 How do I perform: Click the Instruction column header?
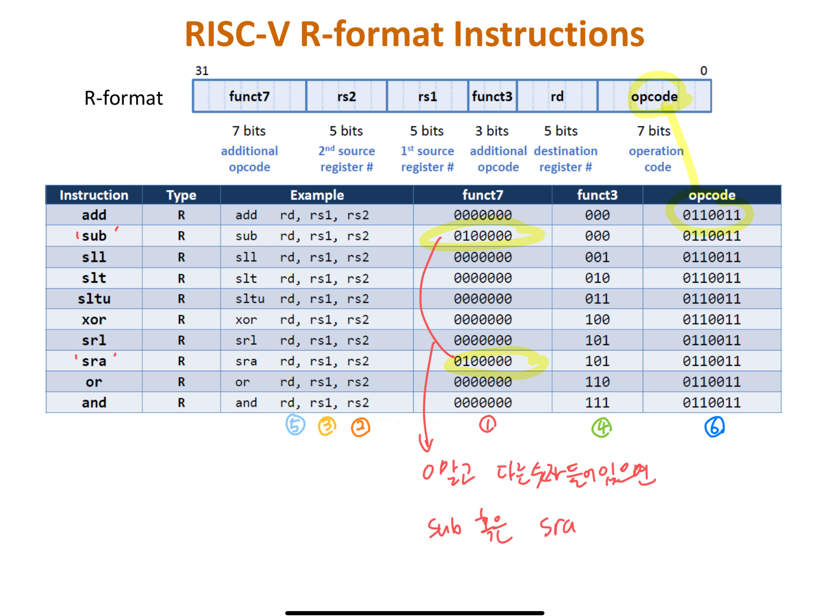tap(94, 195)
